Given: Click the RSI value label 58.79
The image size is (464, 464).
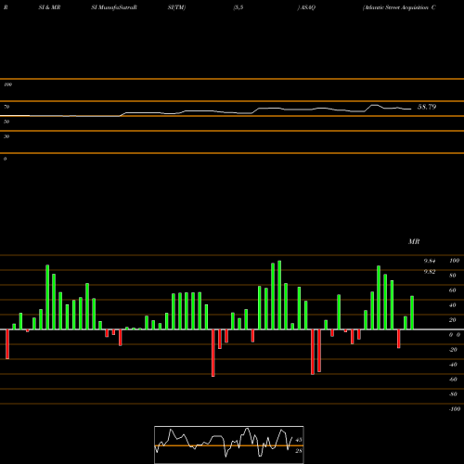Looking at the screenshot, I should [427, 107].
